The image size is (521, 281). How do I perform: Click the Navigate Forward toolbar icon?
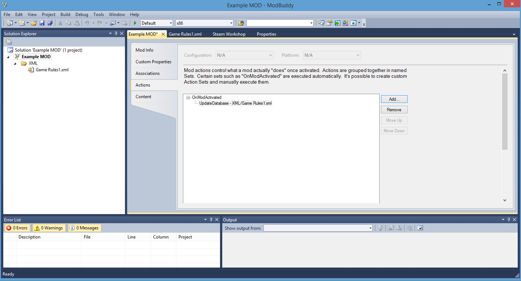tap(124, 23)
